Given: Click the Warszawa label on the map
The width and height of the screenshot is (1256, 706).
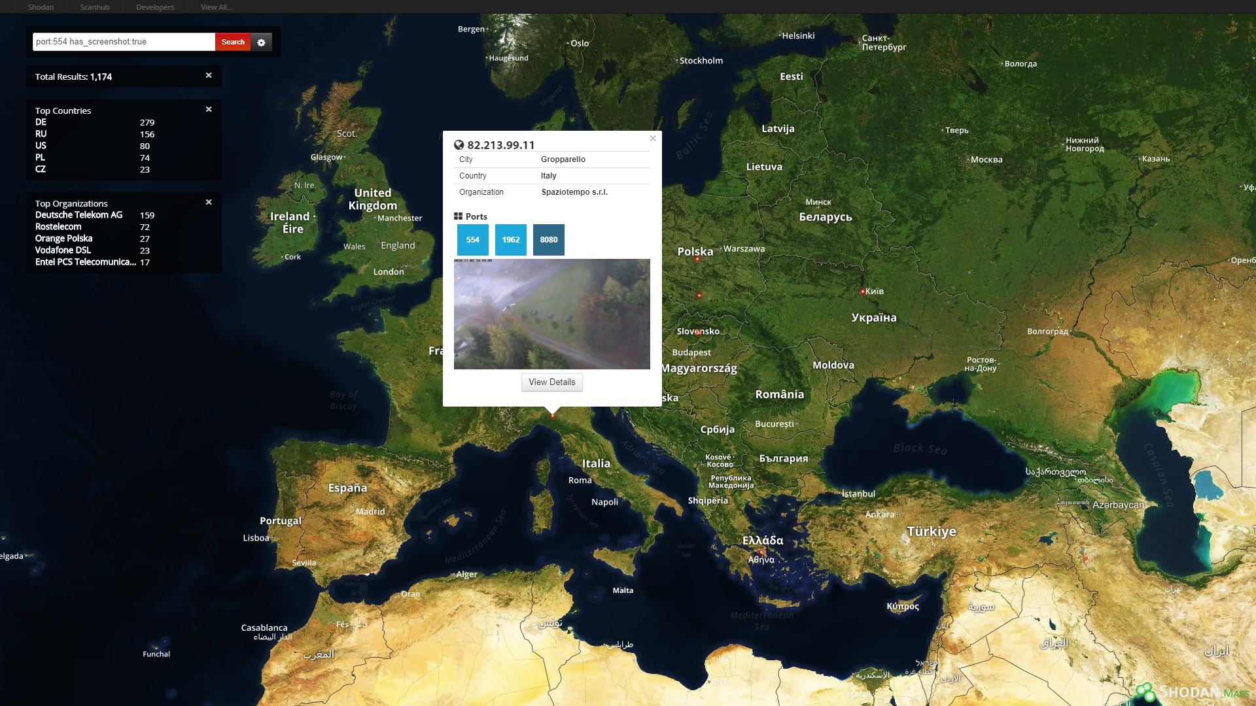Looking at the screenshot, I should [x=744, y=249].
